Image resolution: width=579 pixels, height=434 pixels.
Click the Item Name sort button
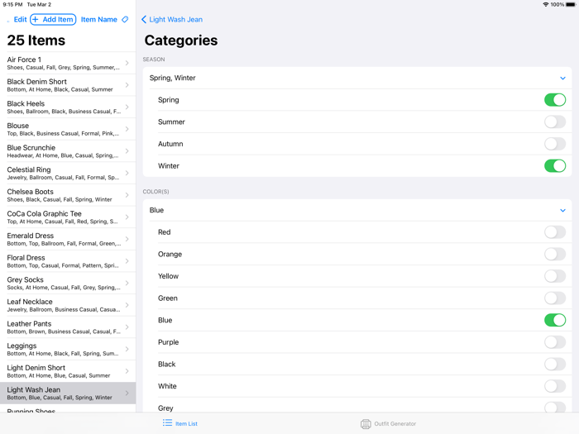coord(99,20)
